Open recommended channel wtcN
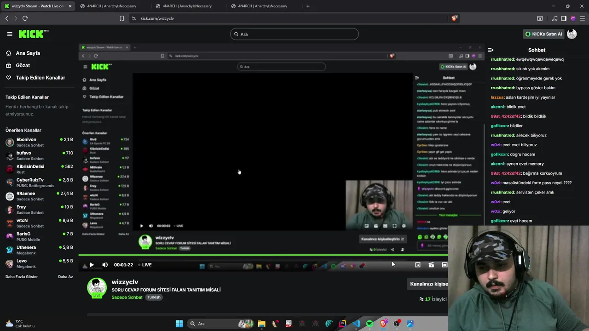The height and width of the screenshot is (331, 589). 39,223
